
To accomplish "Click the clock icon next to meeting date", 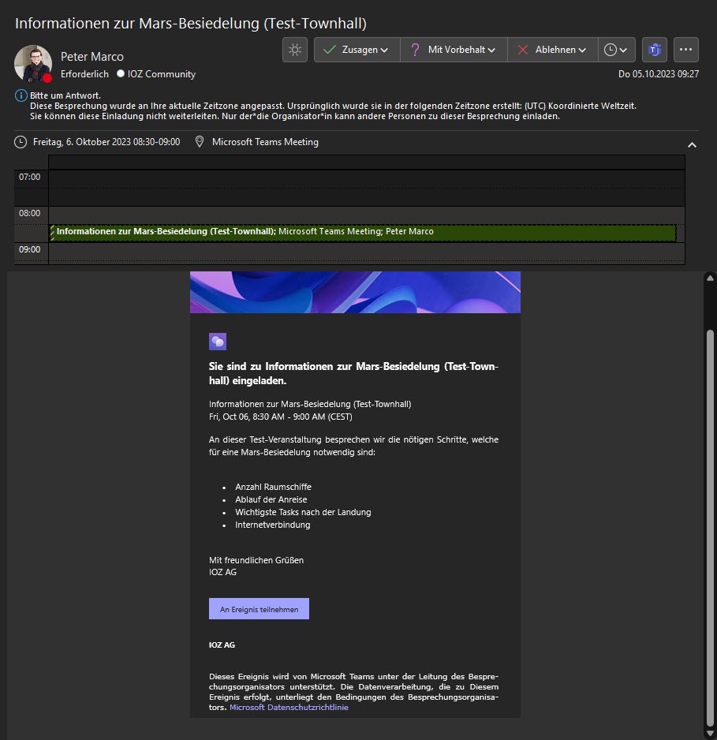I will pyautogui.click(x=21, y=142).
